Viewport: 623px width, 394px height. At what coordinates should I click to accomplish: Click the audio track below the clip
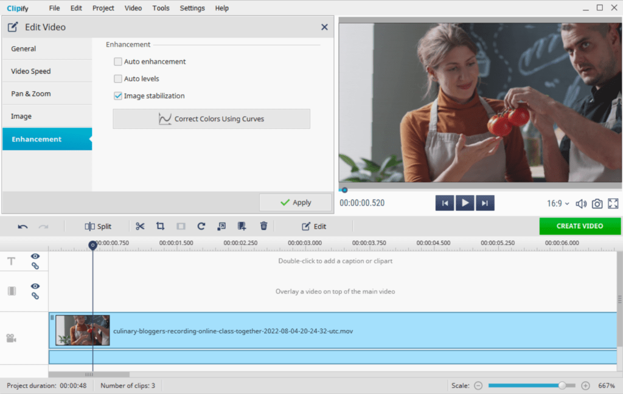point(333,357)
